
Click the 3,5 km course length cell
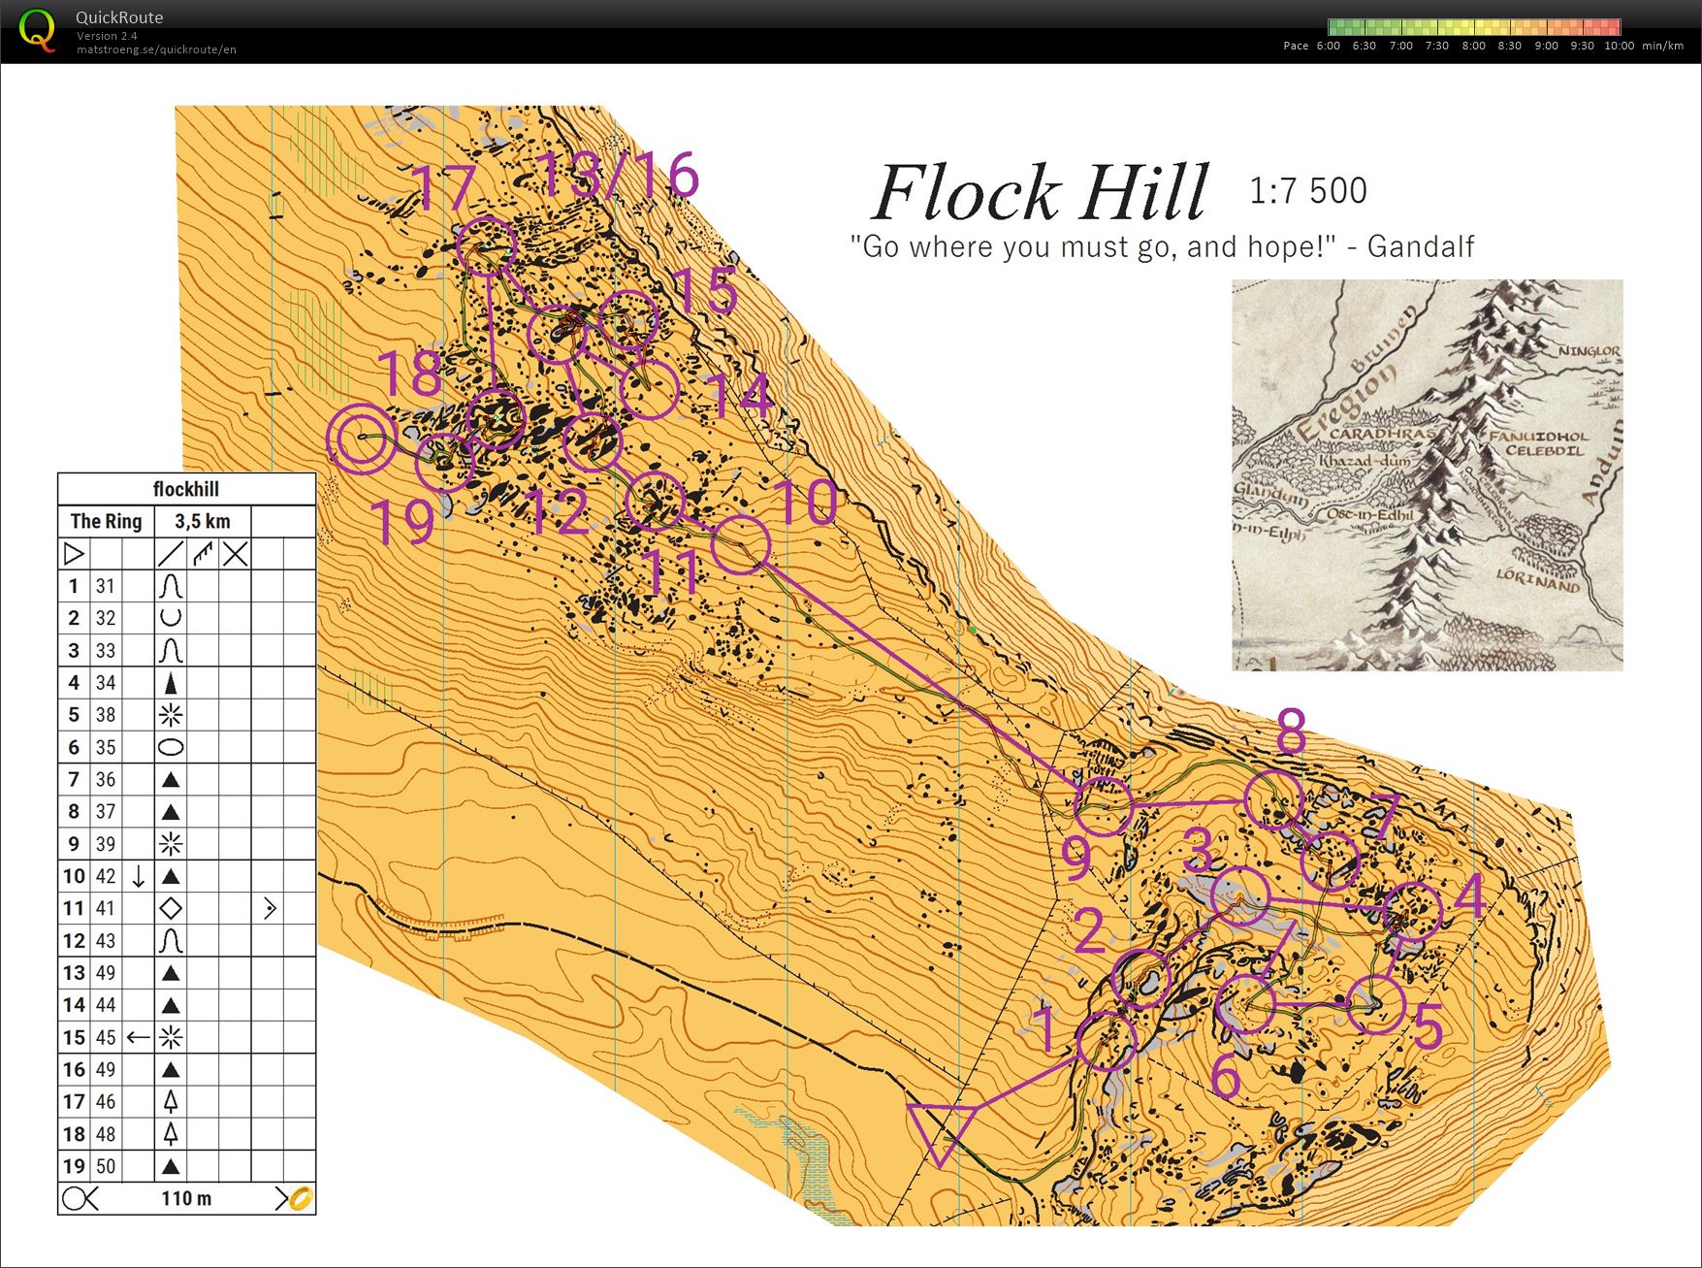[203, 521]
